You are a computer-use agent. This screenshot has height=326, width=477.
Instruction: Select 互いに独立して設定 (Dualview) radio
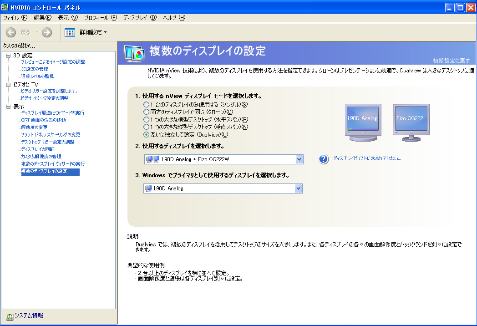pyautogui.click(x=146, y=134)
